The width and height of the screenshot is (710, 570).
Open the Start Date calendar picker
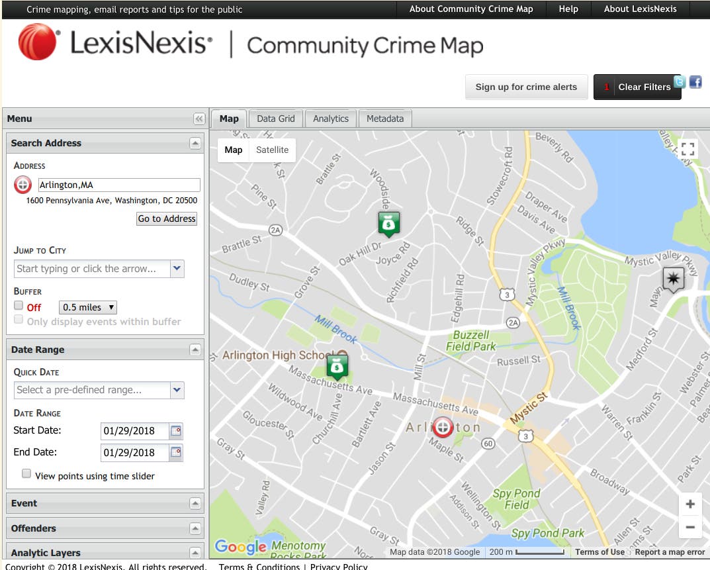(x=176, y=431)
